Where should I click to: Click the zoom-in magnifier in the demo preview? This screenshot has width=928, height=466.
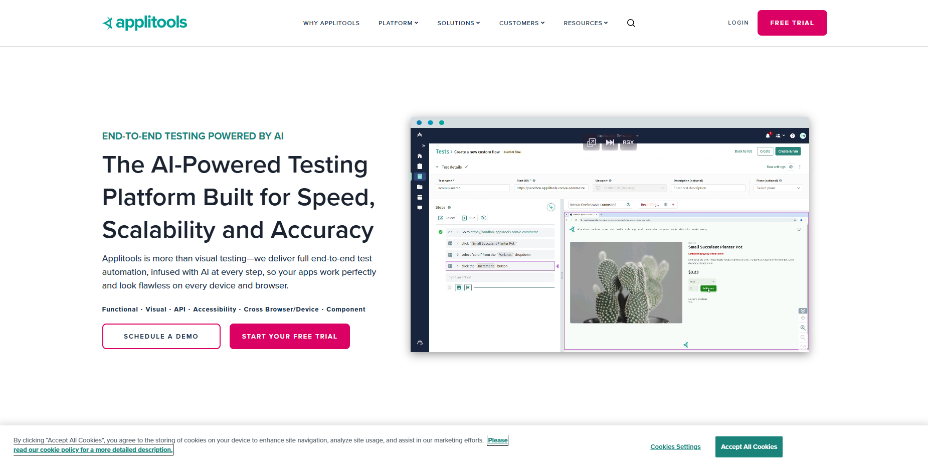pyautogui.click(x=803, y=328)
